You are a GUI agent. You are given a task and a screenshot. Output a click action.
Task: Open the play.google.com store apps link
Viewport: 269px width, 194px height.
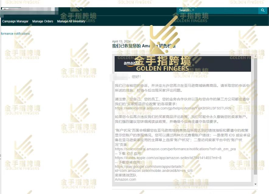[154, 169]
